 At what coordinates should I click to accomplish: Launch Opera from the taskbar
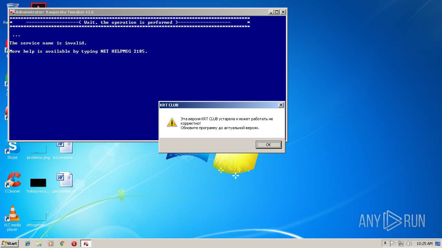tap(74, 244)
